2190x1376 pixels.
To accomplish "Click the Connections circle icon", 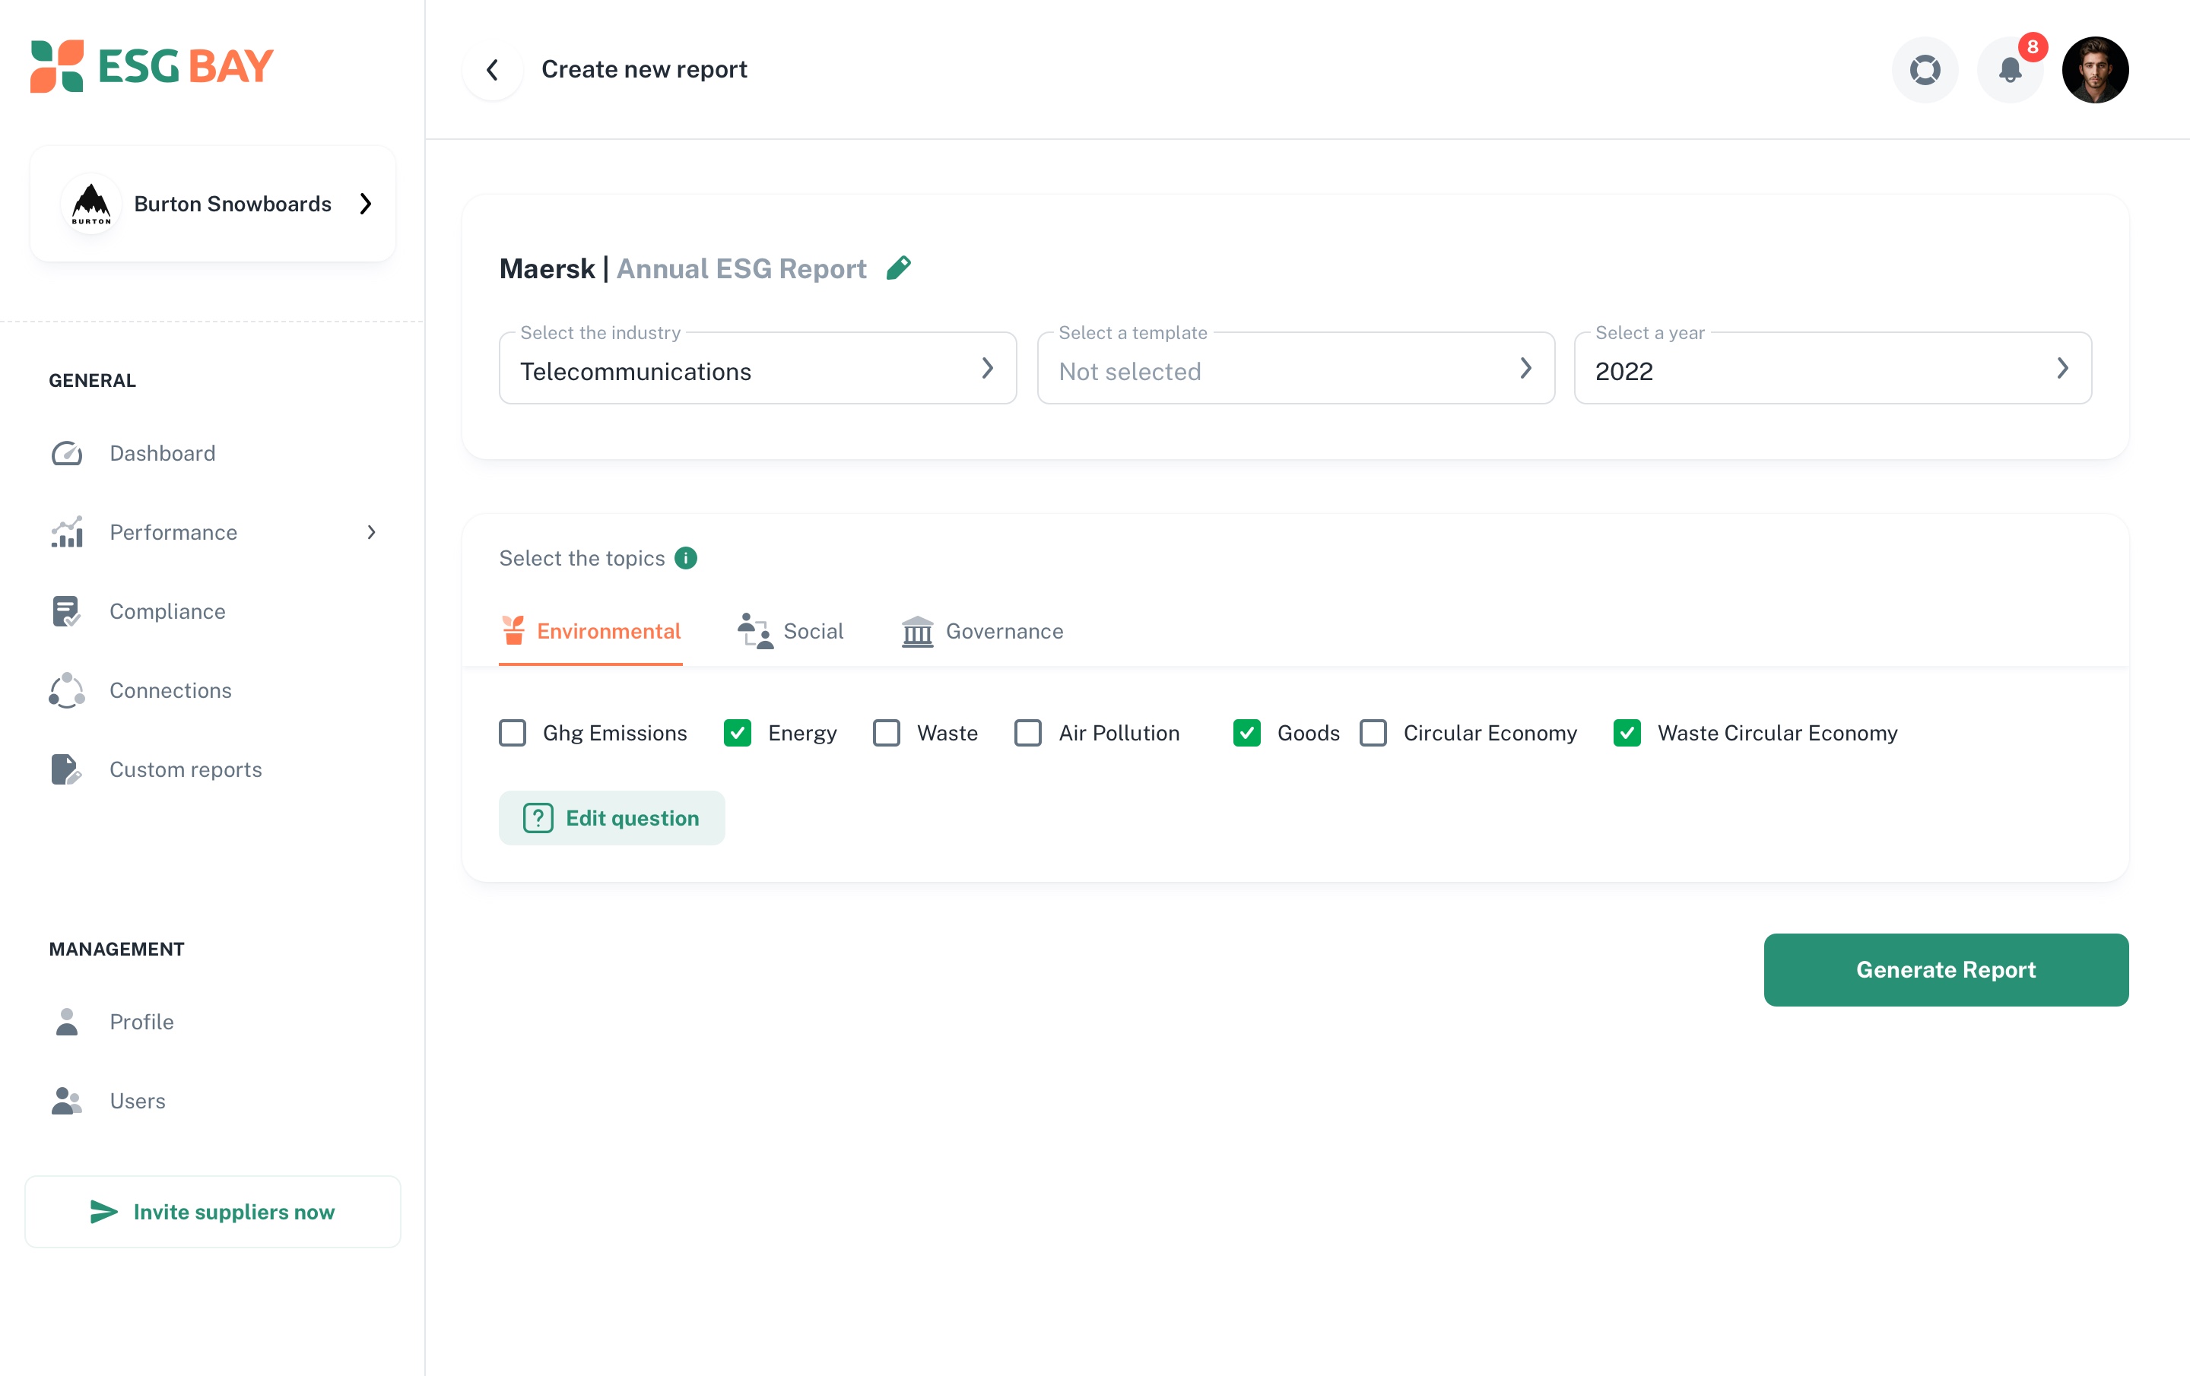I will point(66,690).
